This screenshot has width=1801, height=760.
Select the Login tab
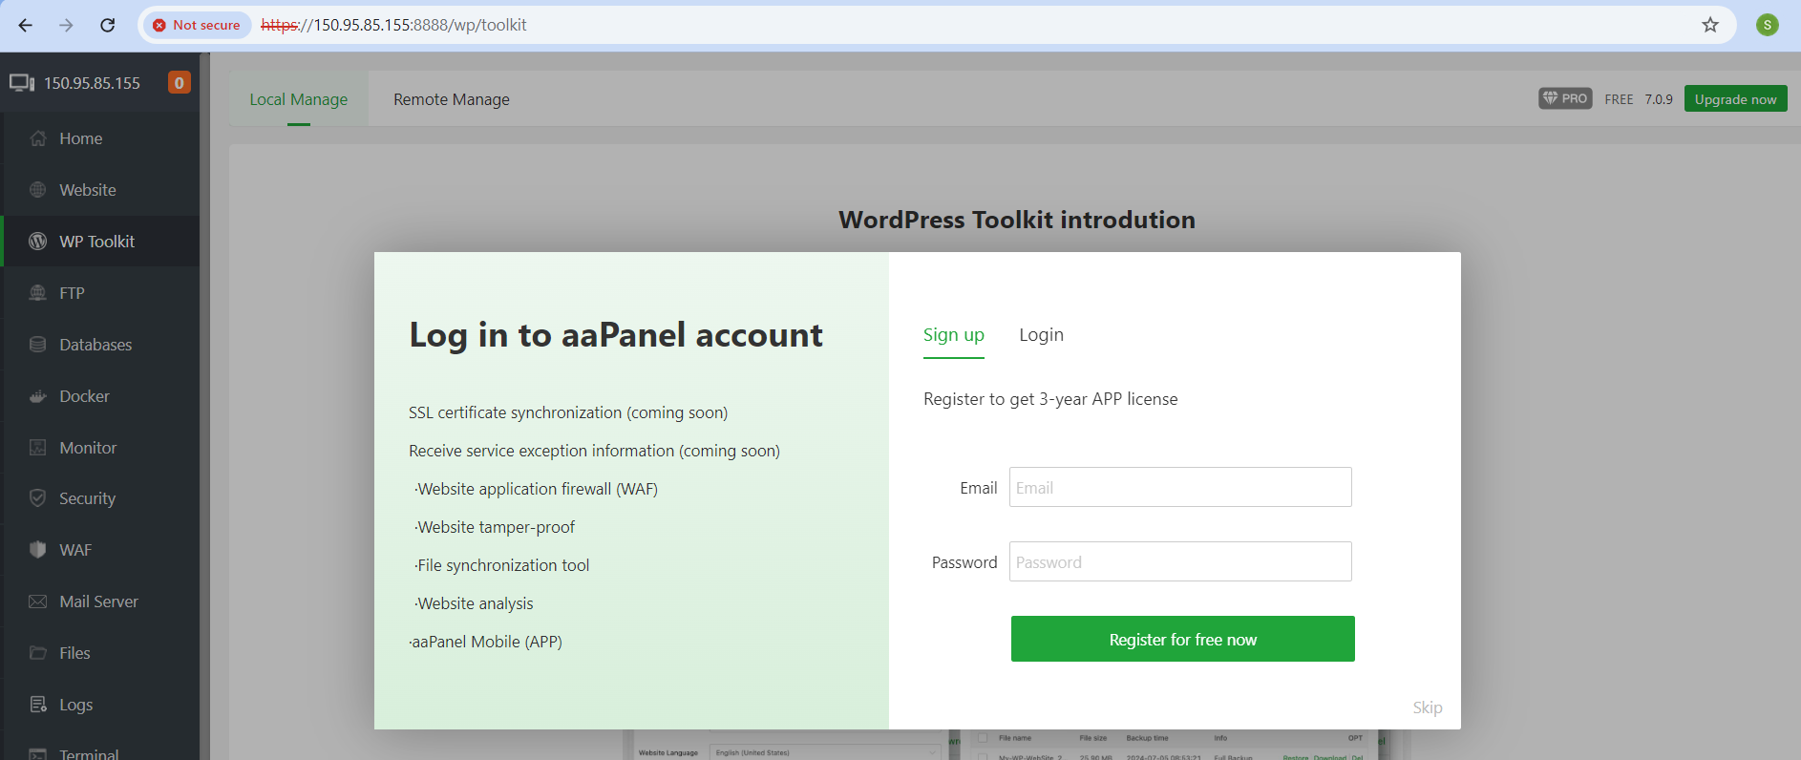click(x=1041, y=335)
